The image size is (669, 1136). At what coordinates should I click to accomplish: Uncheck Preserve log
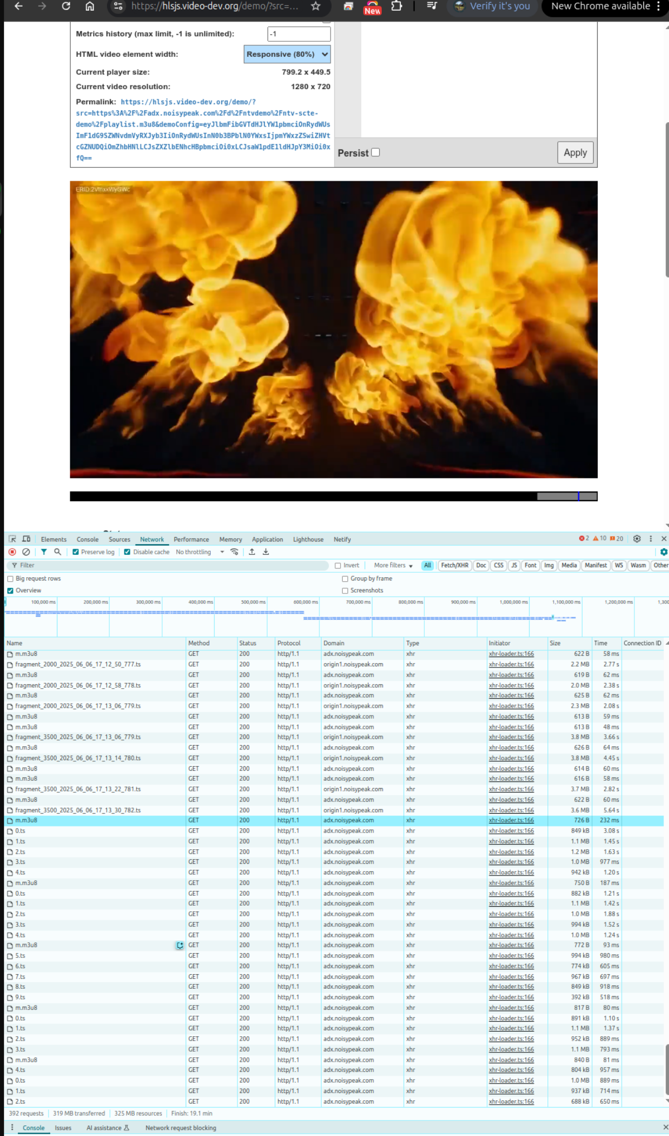pyautogui.click(x=76, y=552)
